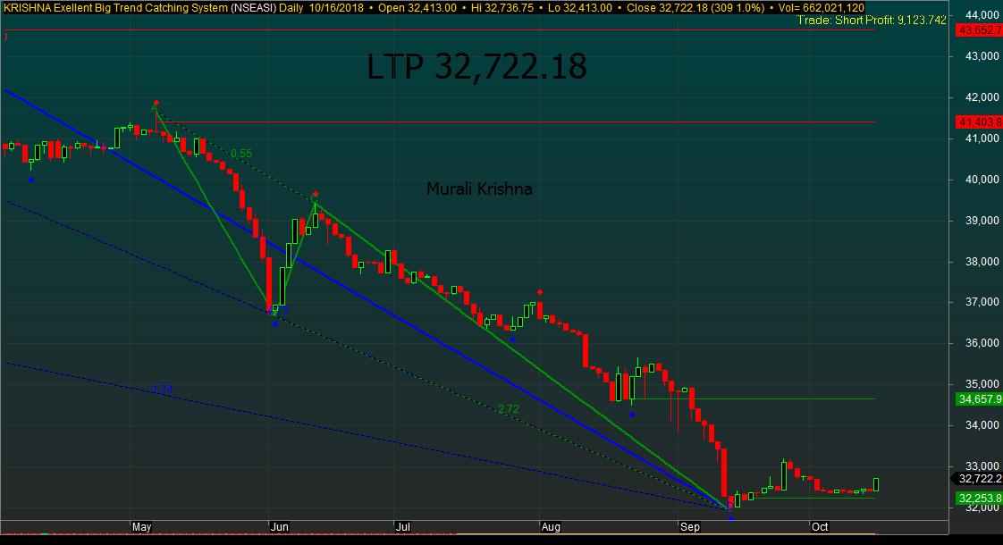The width and height of the screenshot is (1003, 545).
Task: Click the 42,000 price axis label
Action: coord(982,97)
